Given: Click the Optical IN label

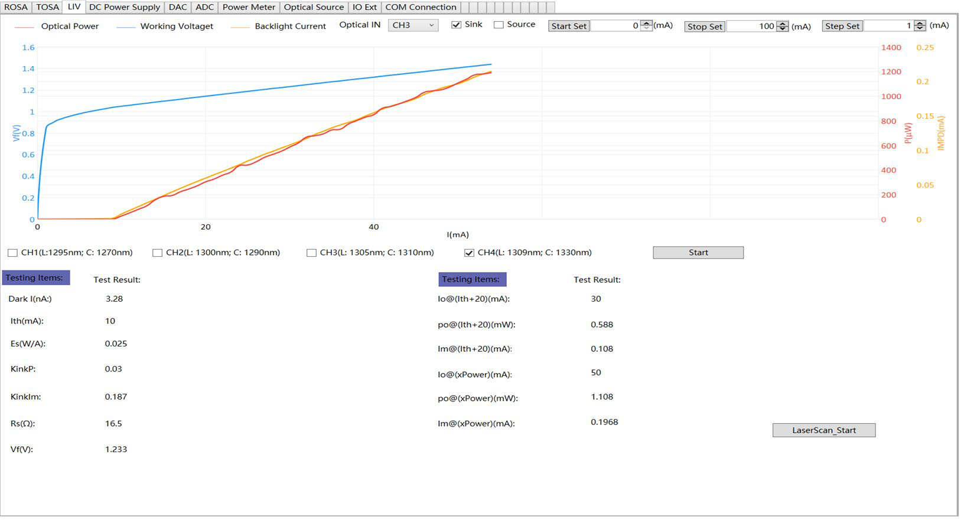Looking at the screenshot, I should coord(360,25).
